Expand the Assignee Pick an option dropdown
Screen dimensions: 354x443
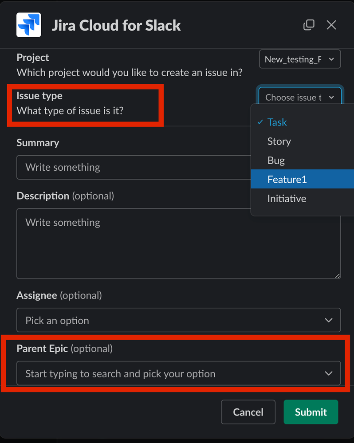pyautogui.click(x=178, y=320)
